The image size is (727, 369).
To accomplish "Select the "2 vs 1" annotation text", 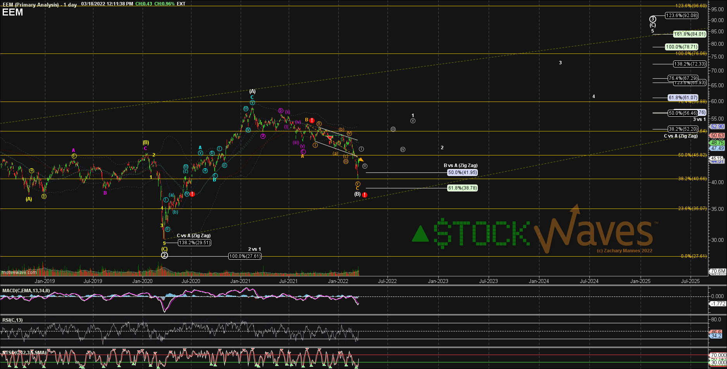I will point(254,249).
